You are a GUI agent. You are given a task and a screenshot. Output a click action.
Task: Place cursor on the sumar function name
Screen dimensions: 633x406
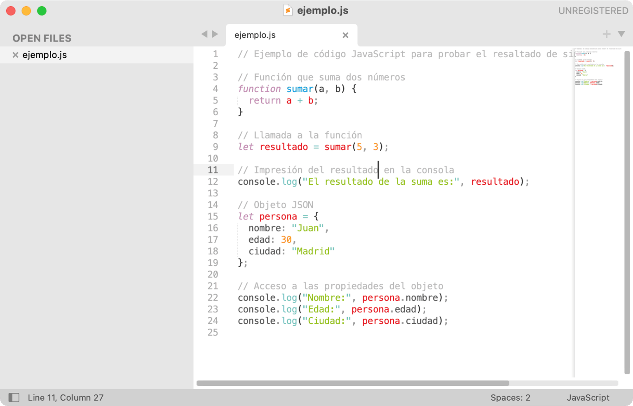pyautogui.click(x=300, y=89)
